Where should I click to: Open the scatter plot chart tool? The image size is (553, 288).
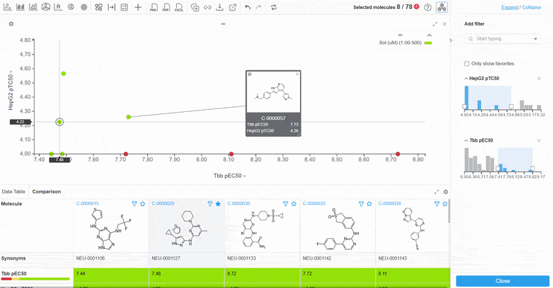(8, 7)
